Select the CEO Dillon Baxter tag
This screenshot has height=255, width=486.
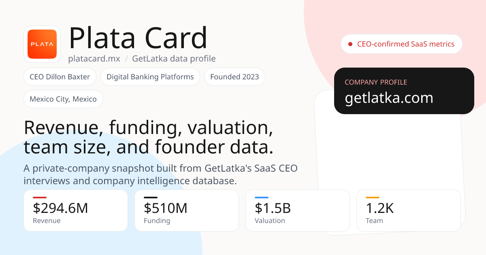pos(60,77)
